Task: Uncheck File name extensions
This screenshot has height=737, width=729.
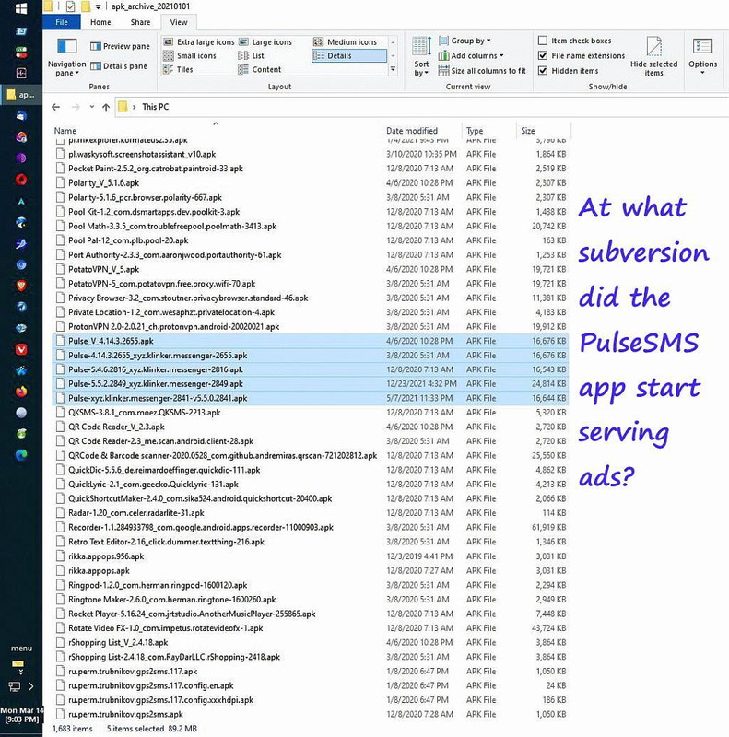Action: (582, 55)
